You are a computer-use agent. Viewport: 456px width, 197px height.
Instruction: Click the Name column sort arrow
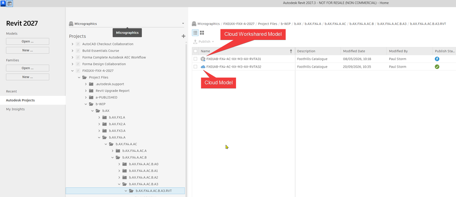(291, 51)
